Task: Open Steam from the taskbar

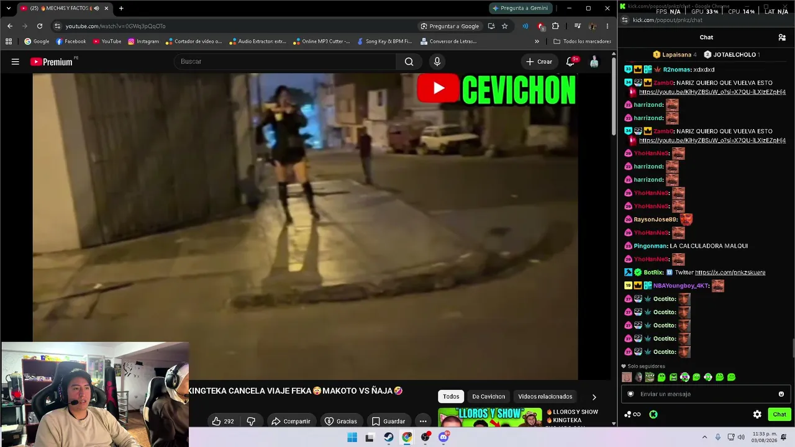Action: (388, 437)
